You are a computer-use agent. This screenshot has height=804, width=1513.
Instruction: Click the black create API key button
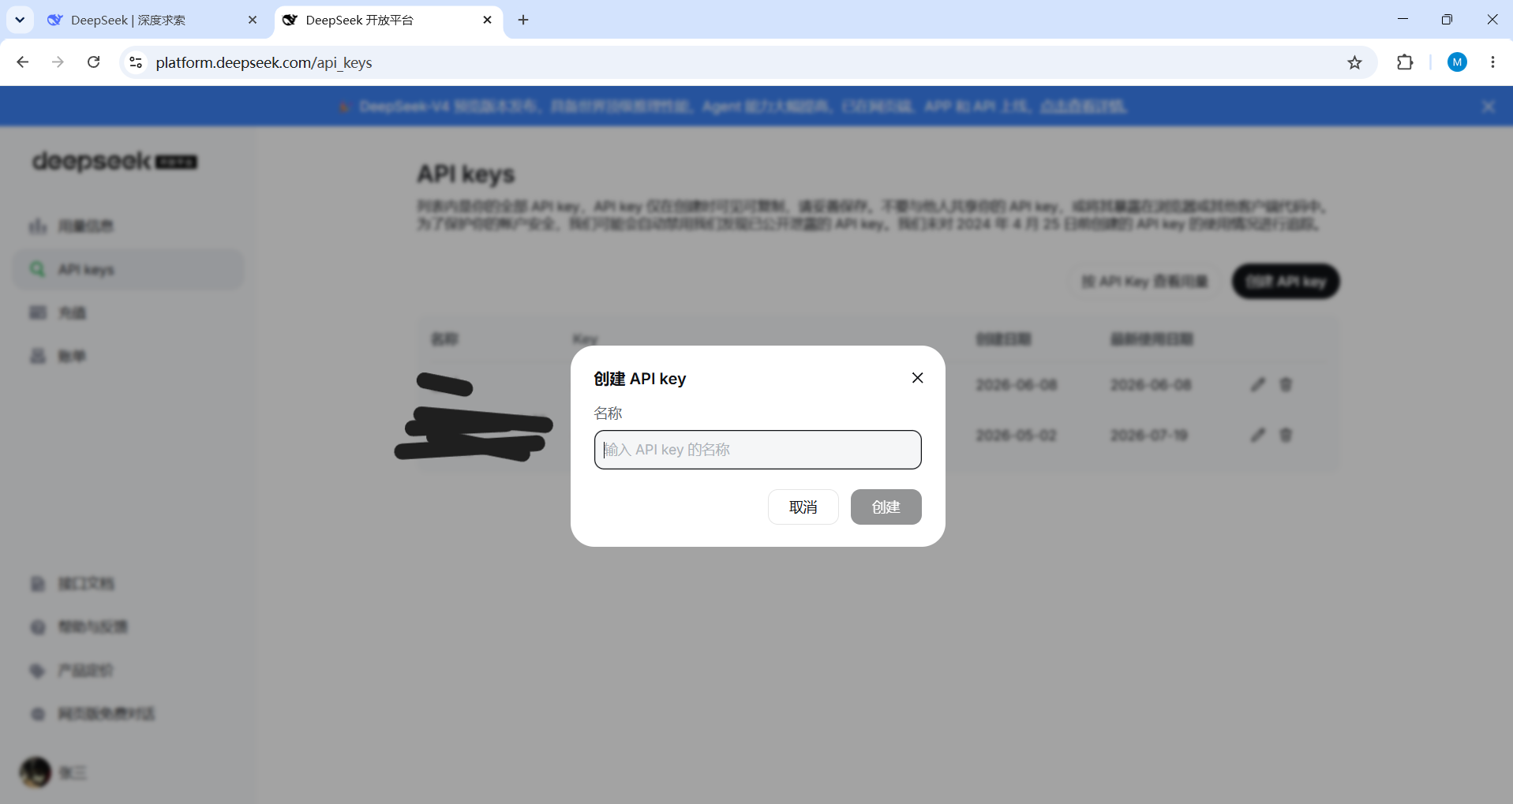point(1286,282)
